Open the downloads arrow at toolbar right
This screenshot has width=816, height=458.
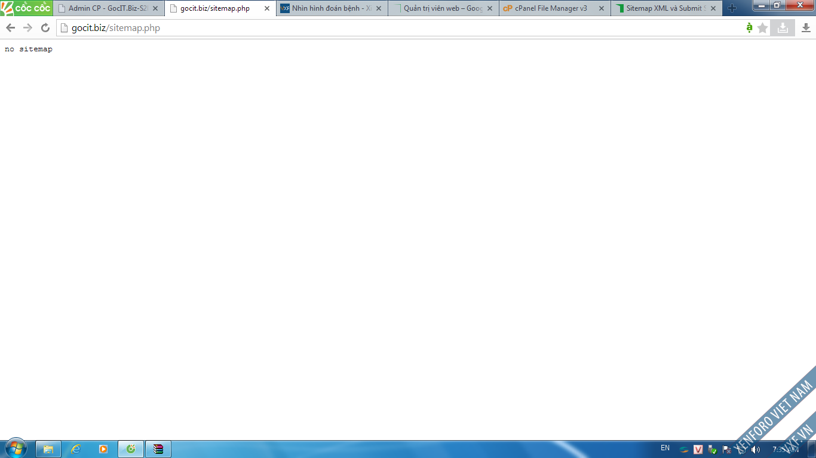pyautogui.click(x=806, y=28)
